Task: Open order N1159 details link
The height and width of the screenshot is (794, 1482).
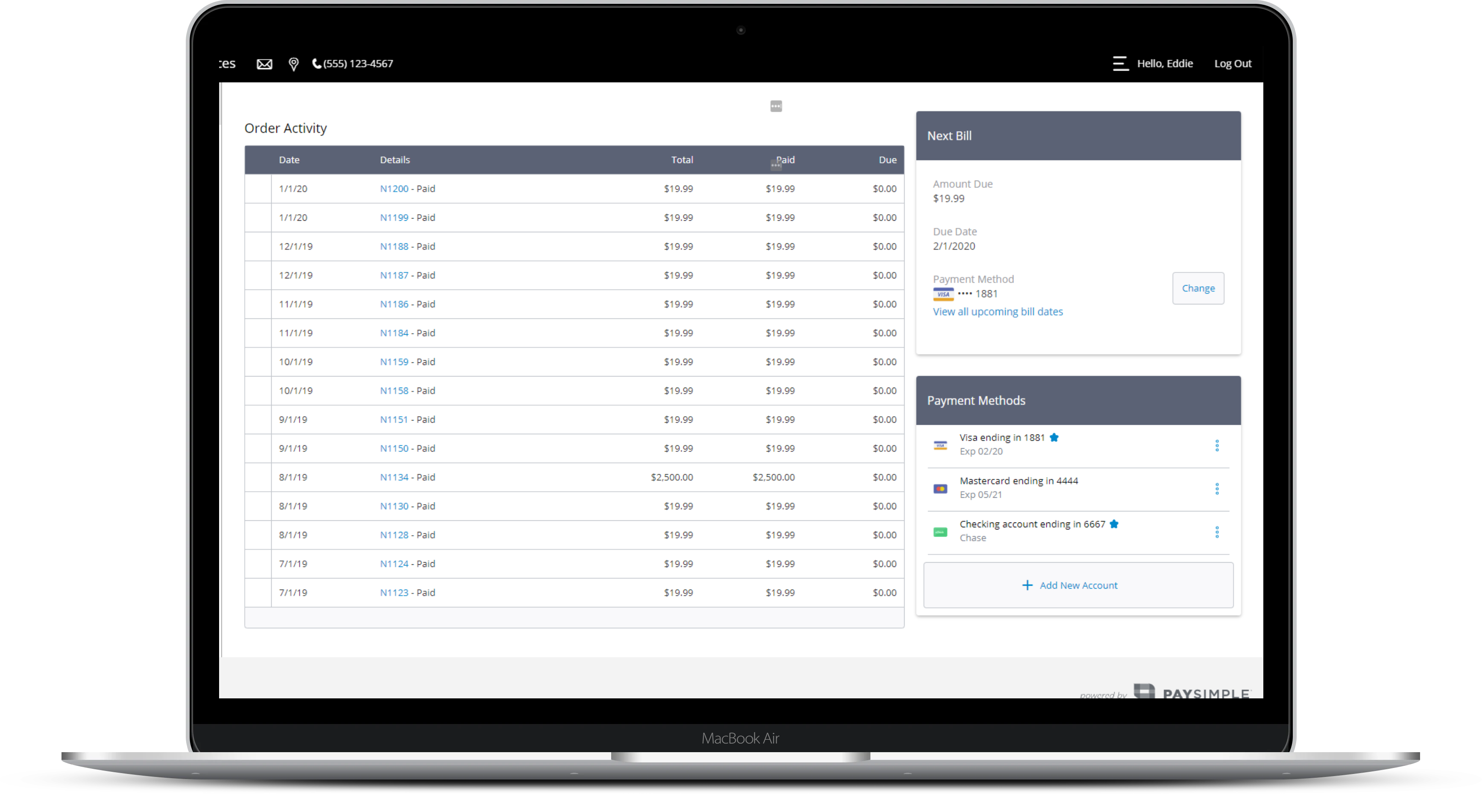Action: point(394,362)
